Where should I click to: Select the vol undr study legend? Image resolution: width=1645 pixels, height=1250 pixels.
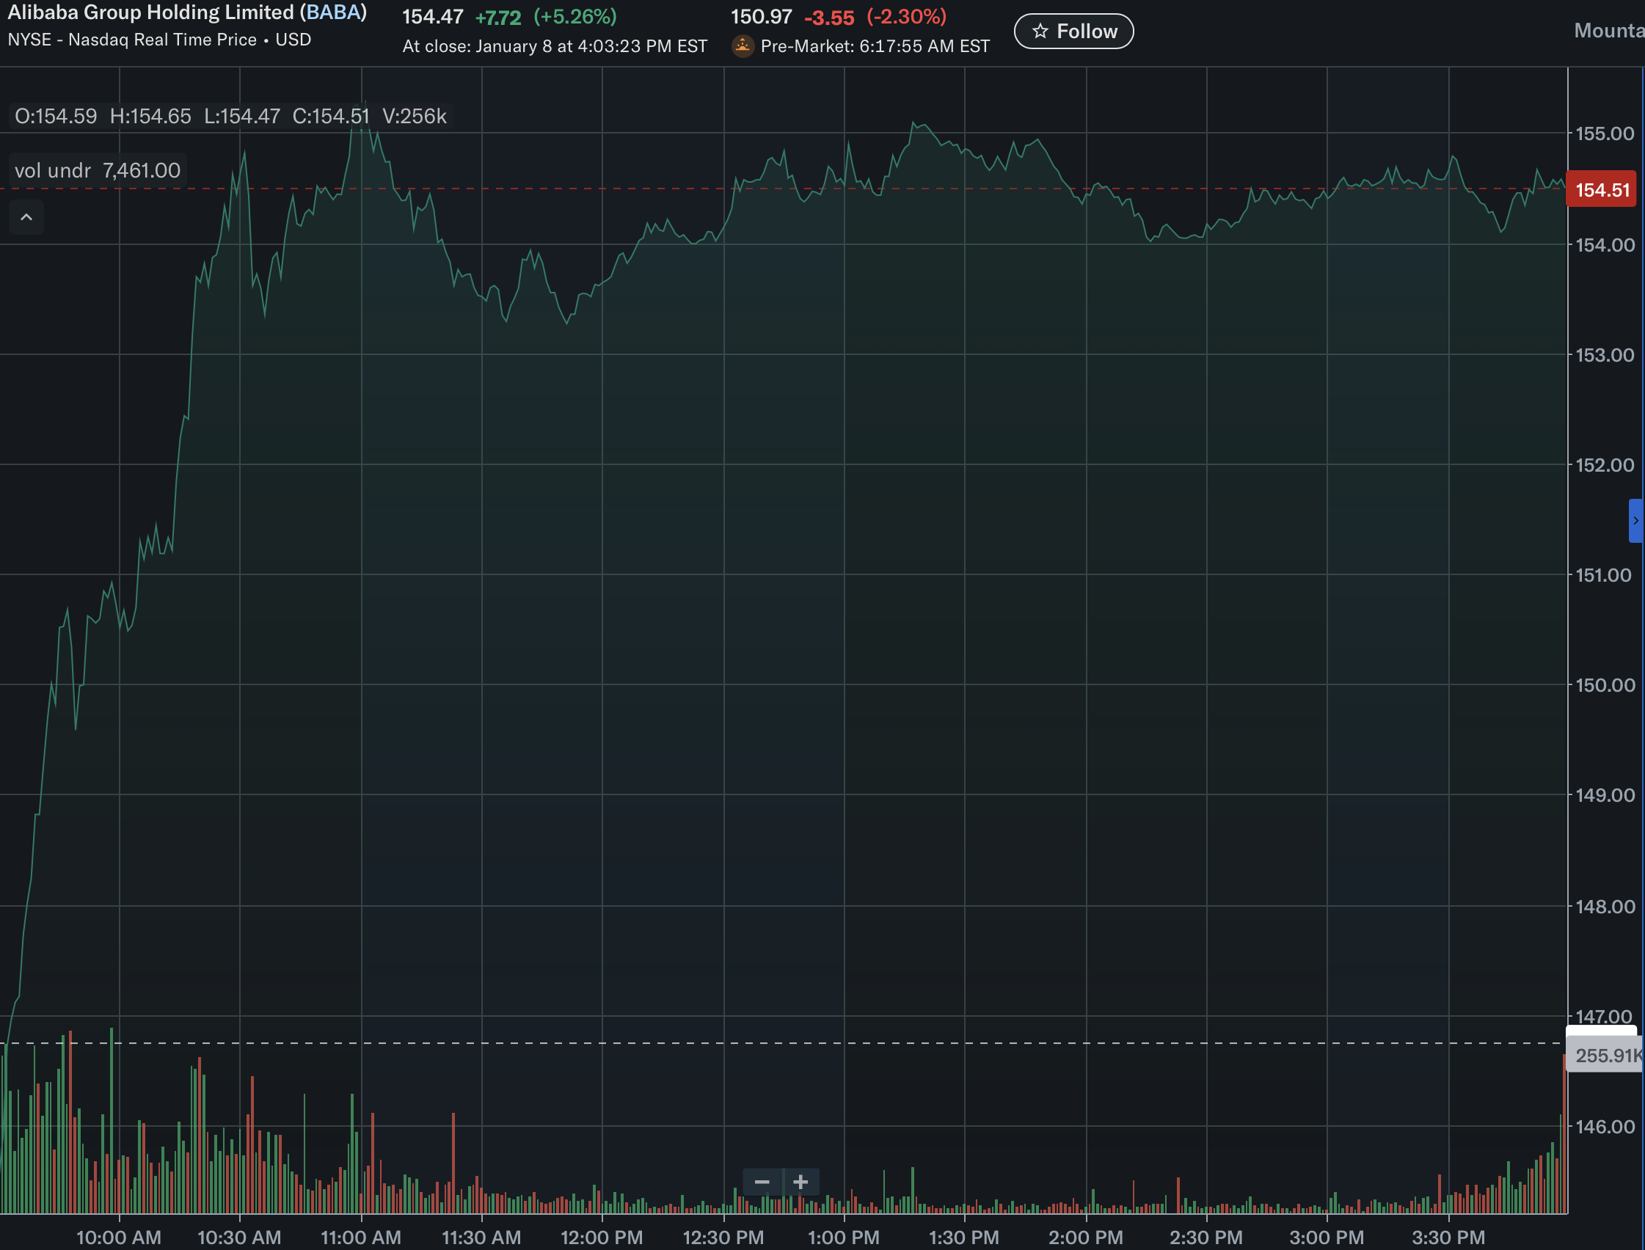(x=97, y=170)
